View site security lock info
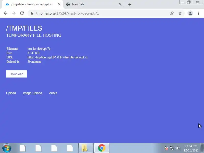The image size is (204, 153). (32, 13)
